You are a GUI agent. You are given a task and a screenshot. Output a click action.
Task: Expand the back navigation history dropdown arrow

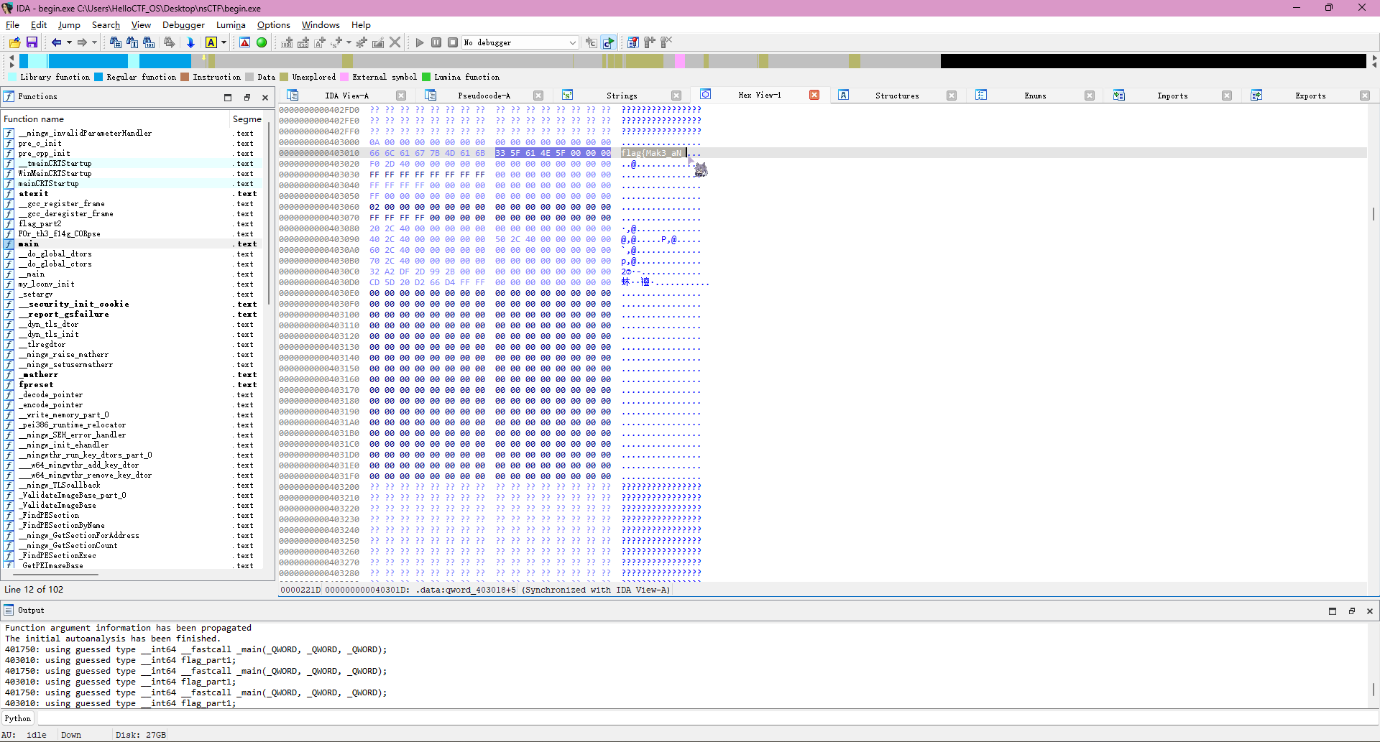(x=69, y=43)
